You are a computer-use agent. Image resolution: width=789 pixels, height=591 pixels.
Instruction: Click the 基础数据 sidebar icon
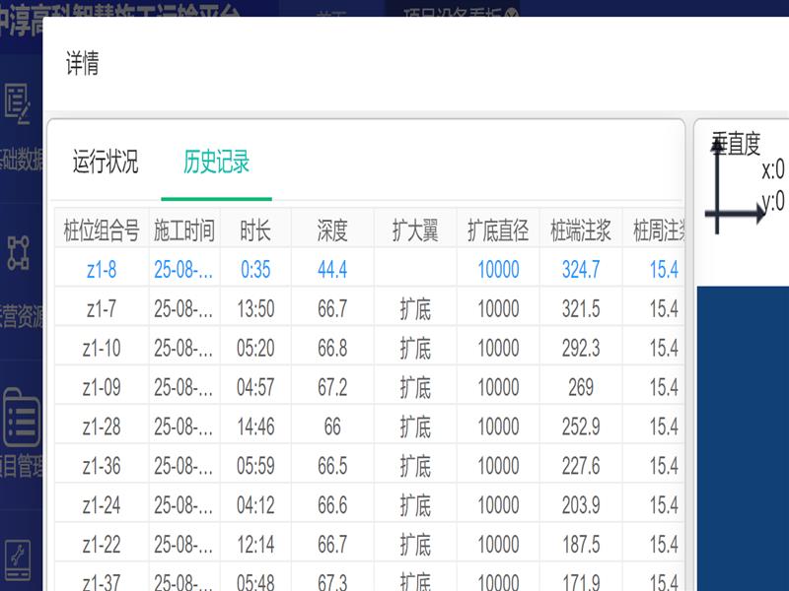(20, 103)
